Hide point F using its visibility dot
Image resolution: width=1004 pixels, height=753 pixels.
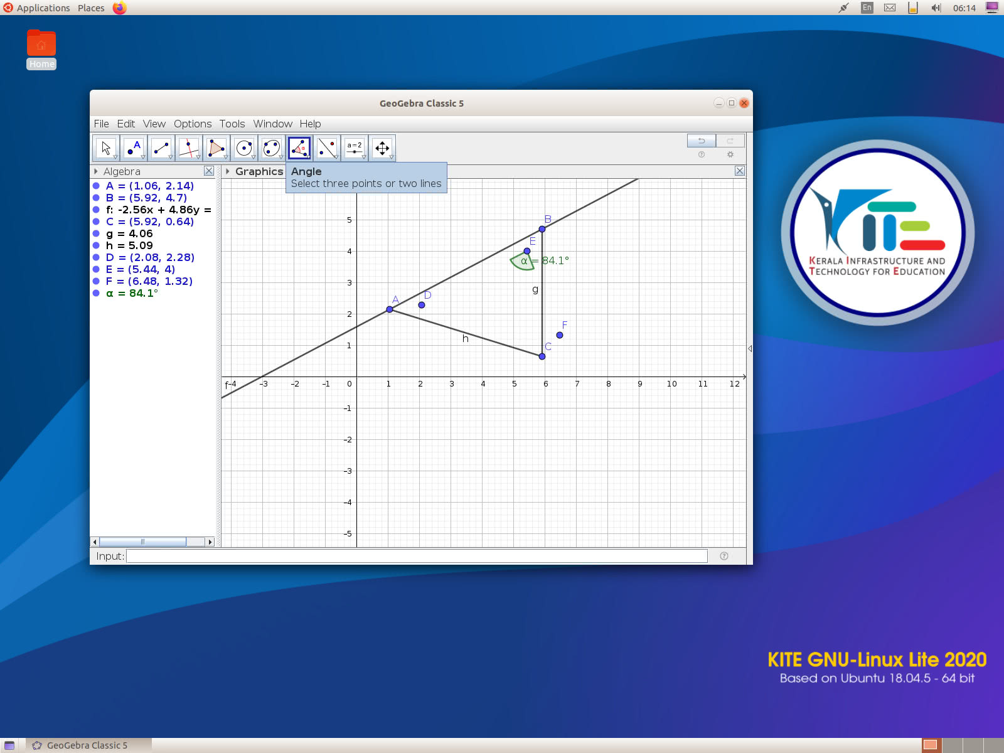pos(97,281)
